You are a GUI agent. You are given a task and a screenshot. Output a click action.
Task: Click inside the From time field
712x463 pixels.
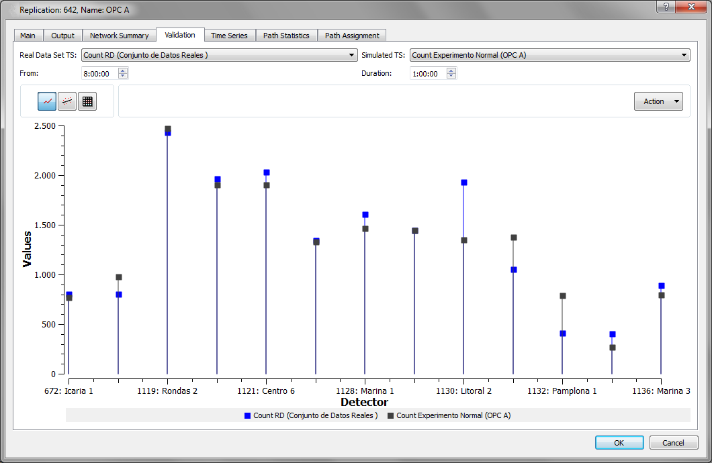tap(101, 73)
